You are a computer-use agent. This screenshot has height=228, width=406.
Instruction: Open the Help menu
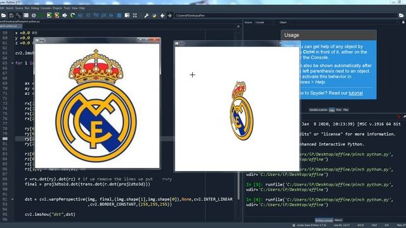(82, 8)
